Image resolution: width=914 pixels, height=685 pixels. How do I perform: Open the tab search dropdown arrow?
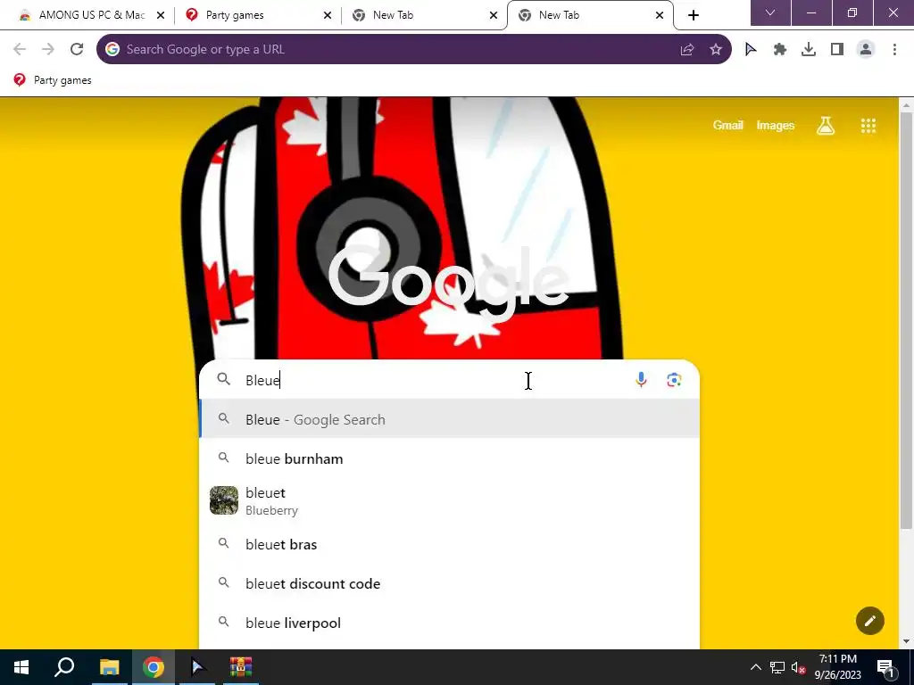coord(770,12)
